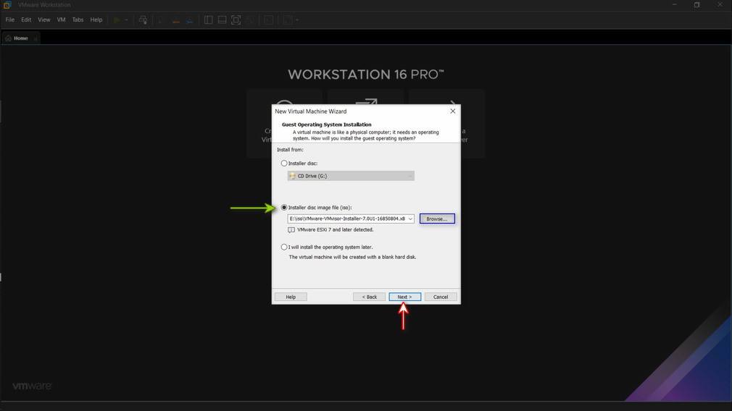Select the Installer disc radio button

(284, 163)
